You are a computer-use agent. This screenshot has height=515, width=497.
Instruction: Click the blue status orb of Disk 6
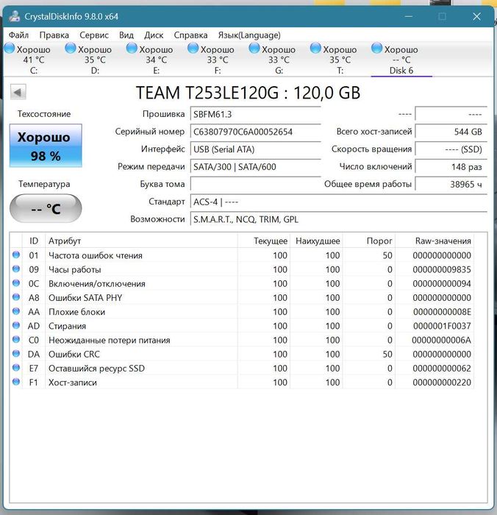point(377,49)
